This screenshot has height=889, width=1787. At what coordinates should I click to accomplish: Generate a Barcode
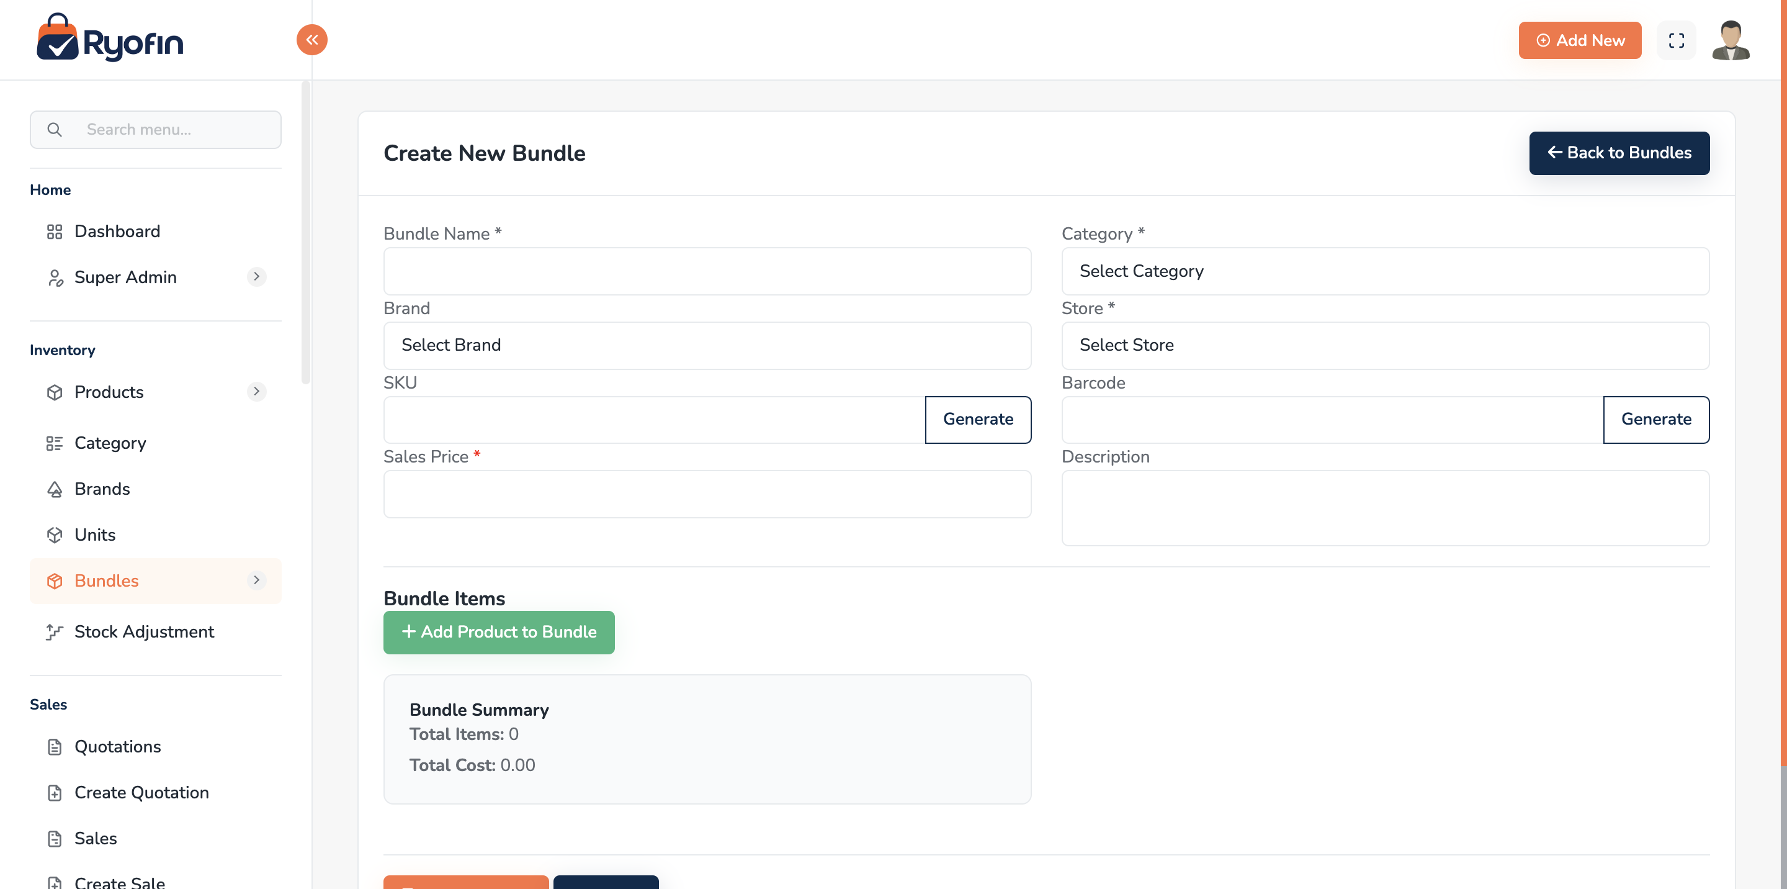click(1656, 420)
